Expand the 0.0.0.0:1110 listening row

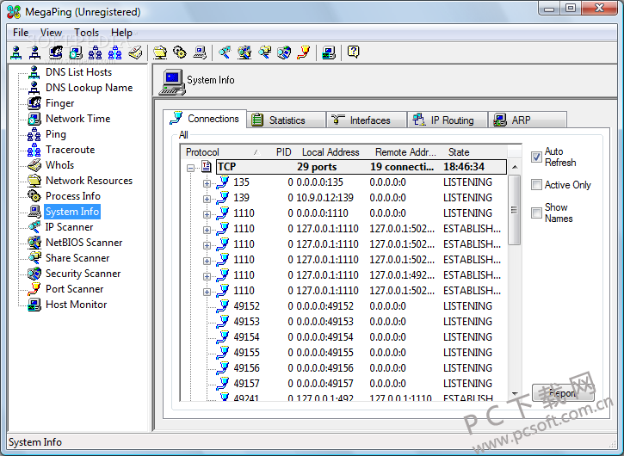[207, 214]
